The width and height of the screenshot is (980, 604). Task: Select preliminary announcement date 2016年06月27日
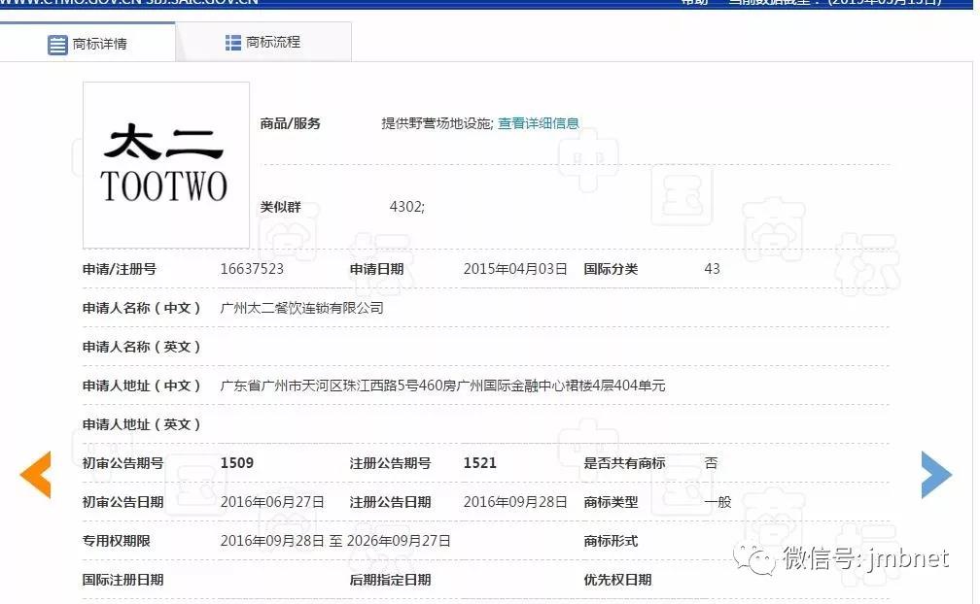point(272,502)
